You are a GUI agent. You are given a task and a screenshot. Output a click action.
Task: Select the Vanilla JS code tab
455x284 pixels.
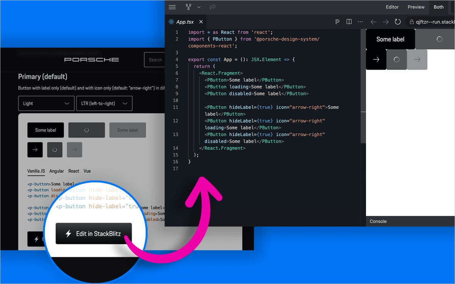click(x=36, y=171)
